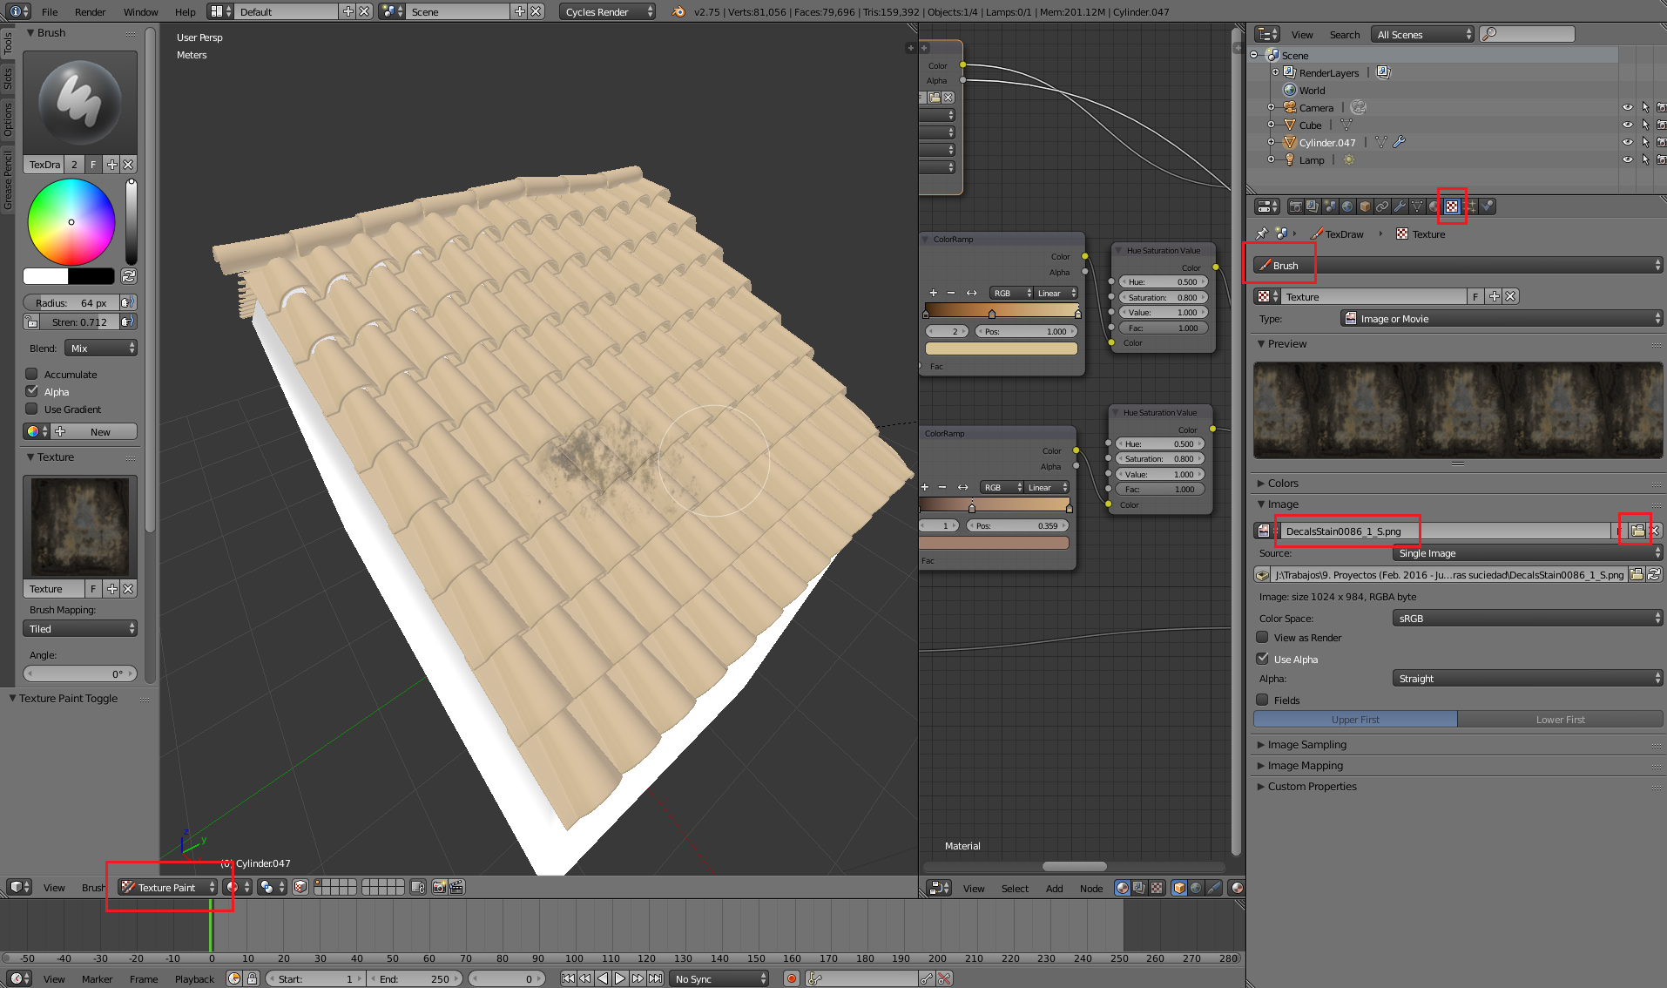The image size is (1667, 988).
Task: Hide Cylinder.047 using its eye icon
Action: (1627, 142)
